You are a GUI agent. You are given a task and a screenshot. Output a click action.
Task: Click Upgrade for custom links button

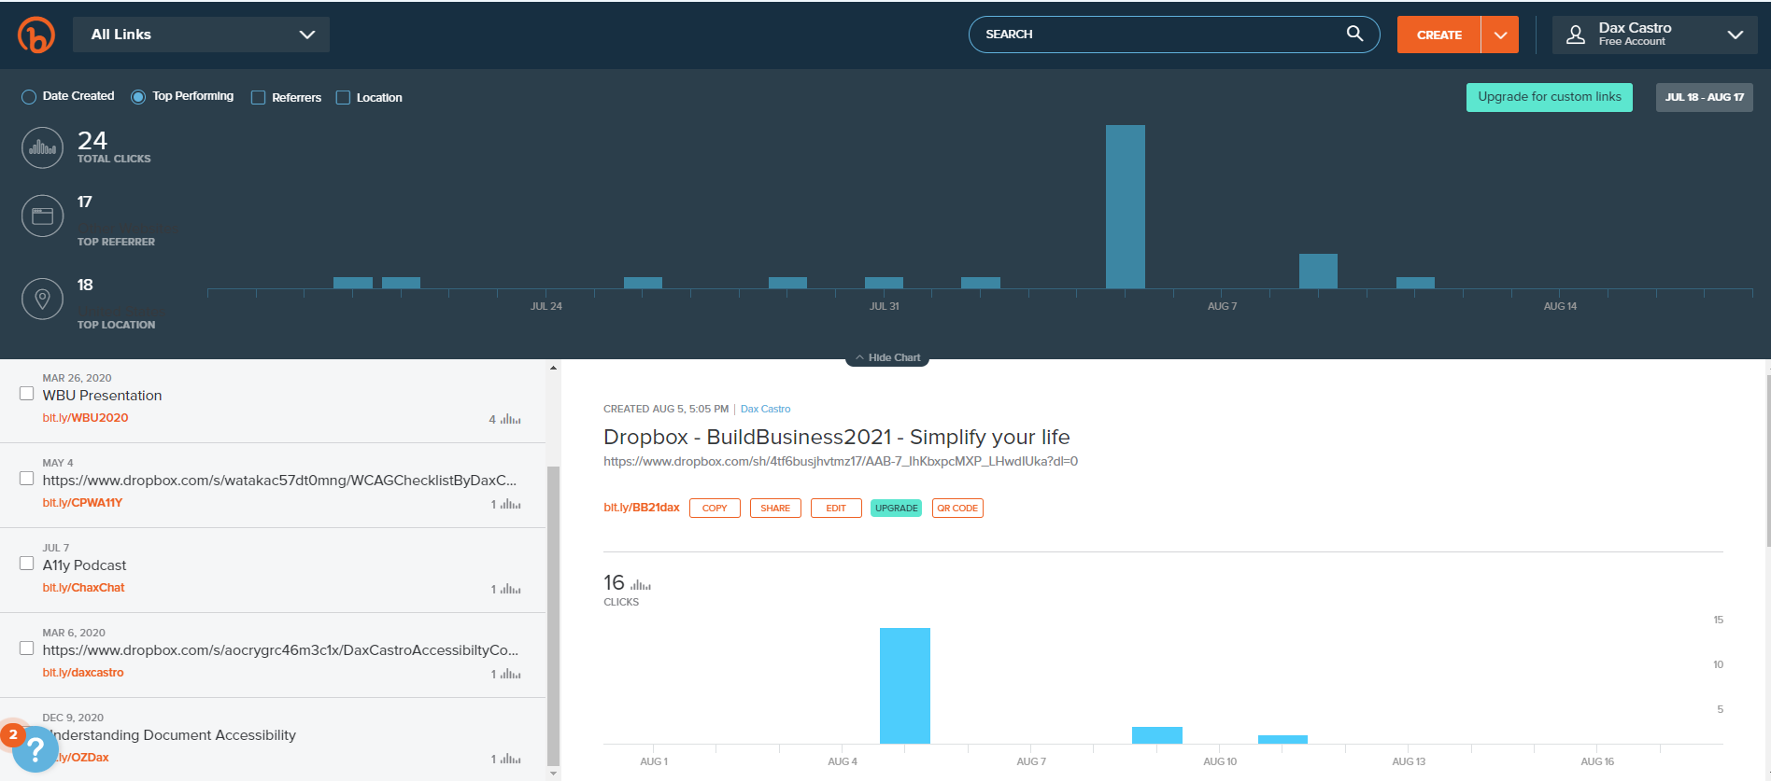tap(1549, 97)
